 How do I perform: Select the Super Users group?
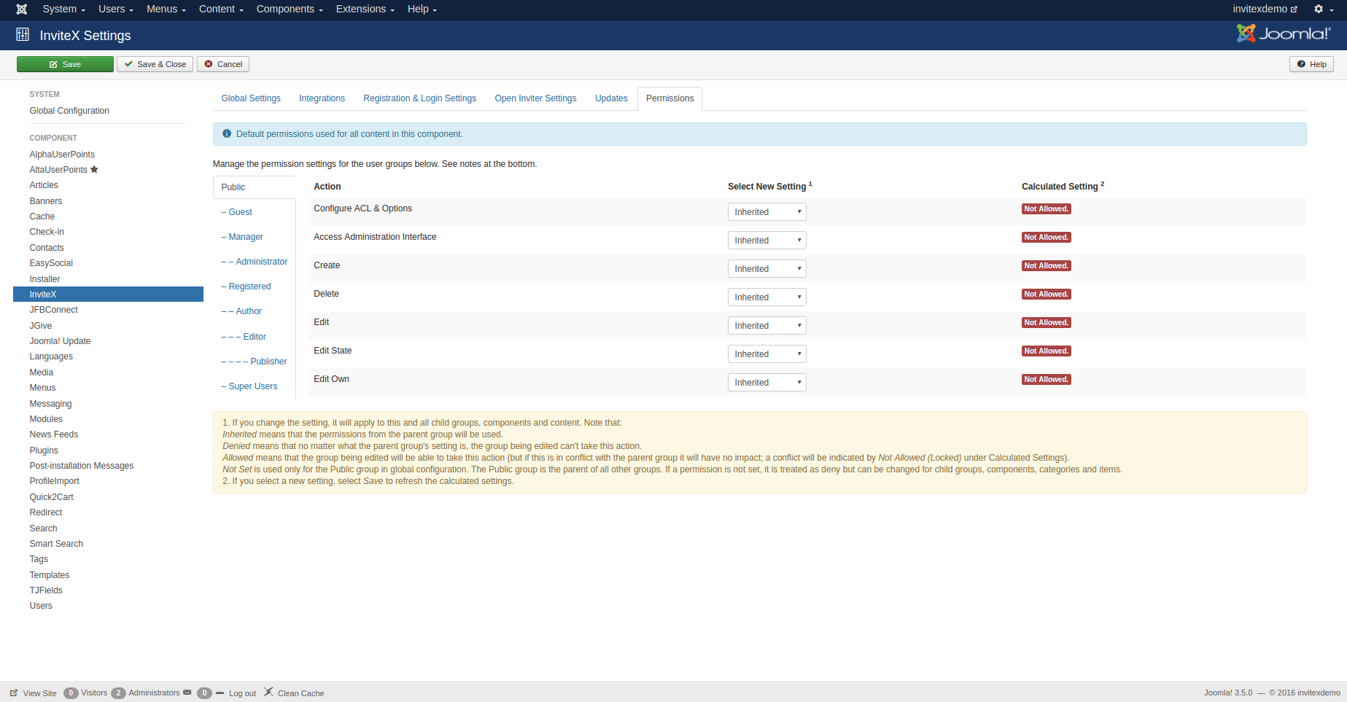252,386
